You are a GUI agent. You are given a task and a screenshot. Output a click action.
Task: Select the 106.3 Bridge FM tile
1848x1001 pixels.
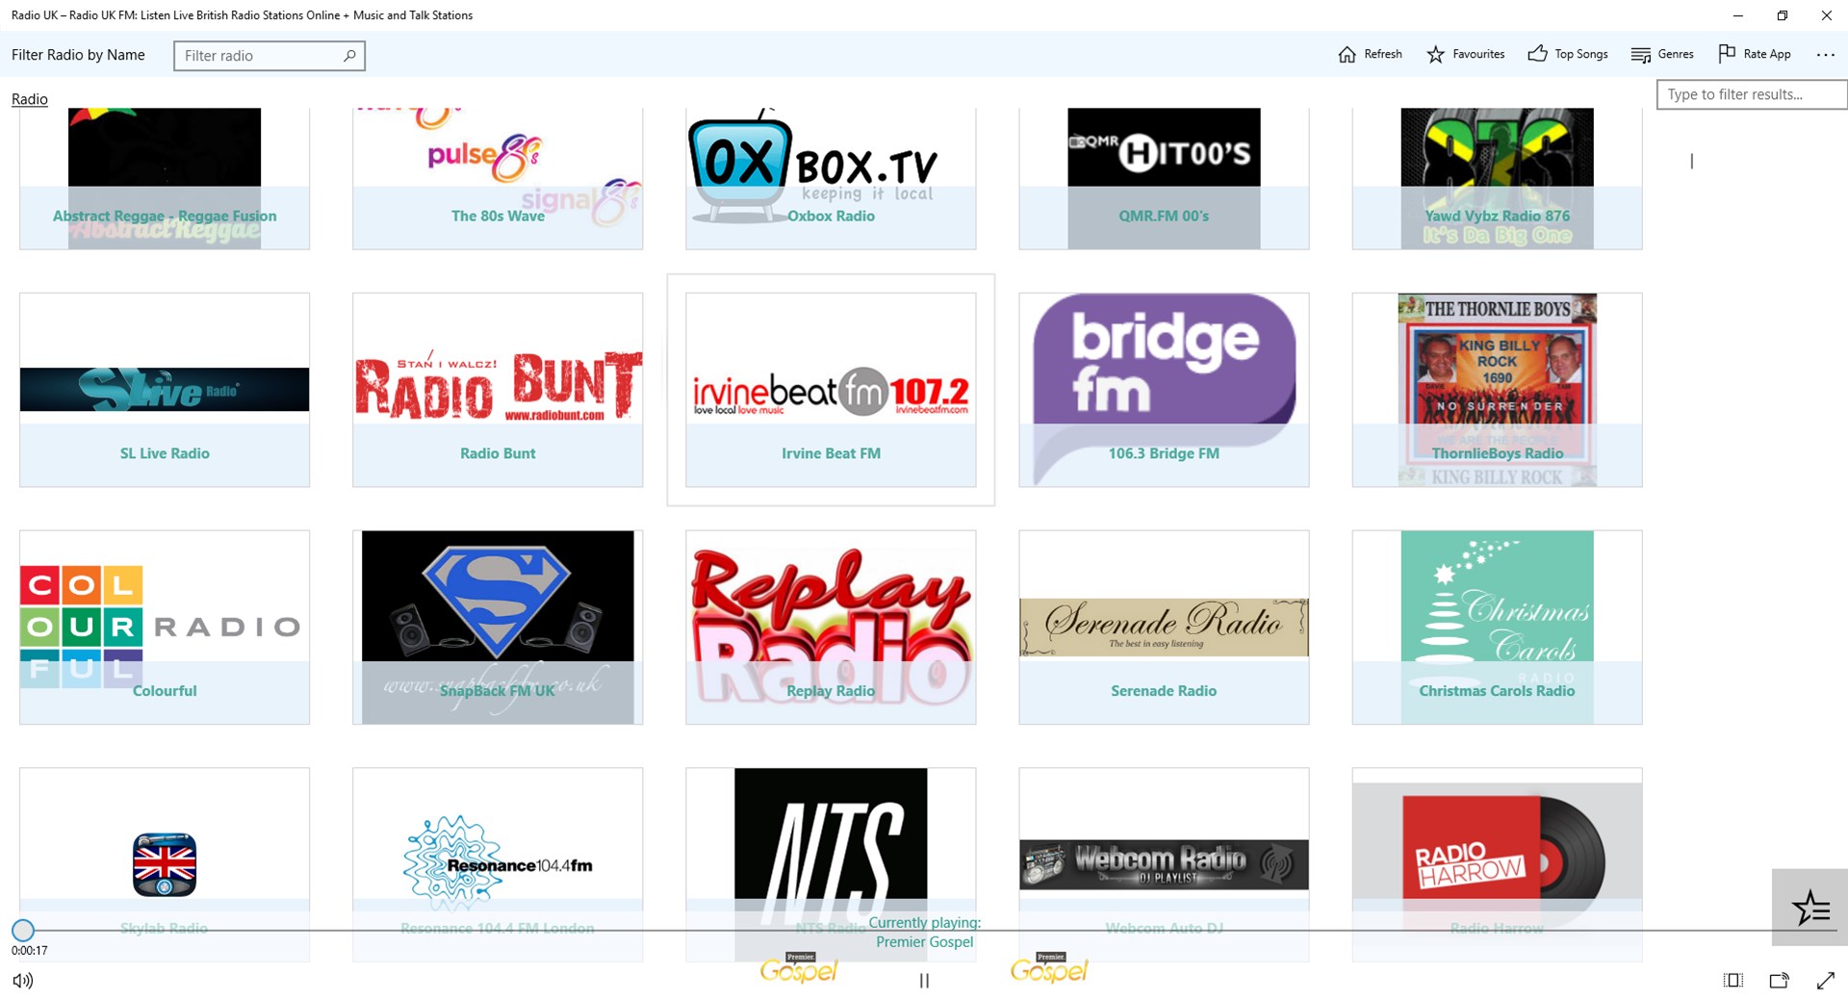coord(1164,390)
